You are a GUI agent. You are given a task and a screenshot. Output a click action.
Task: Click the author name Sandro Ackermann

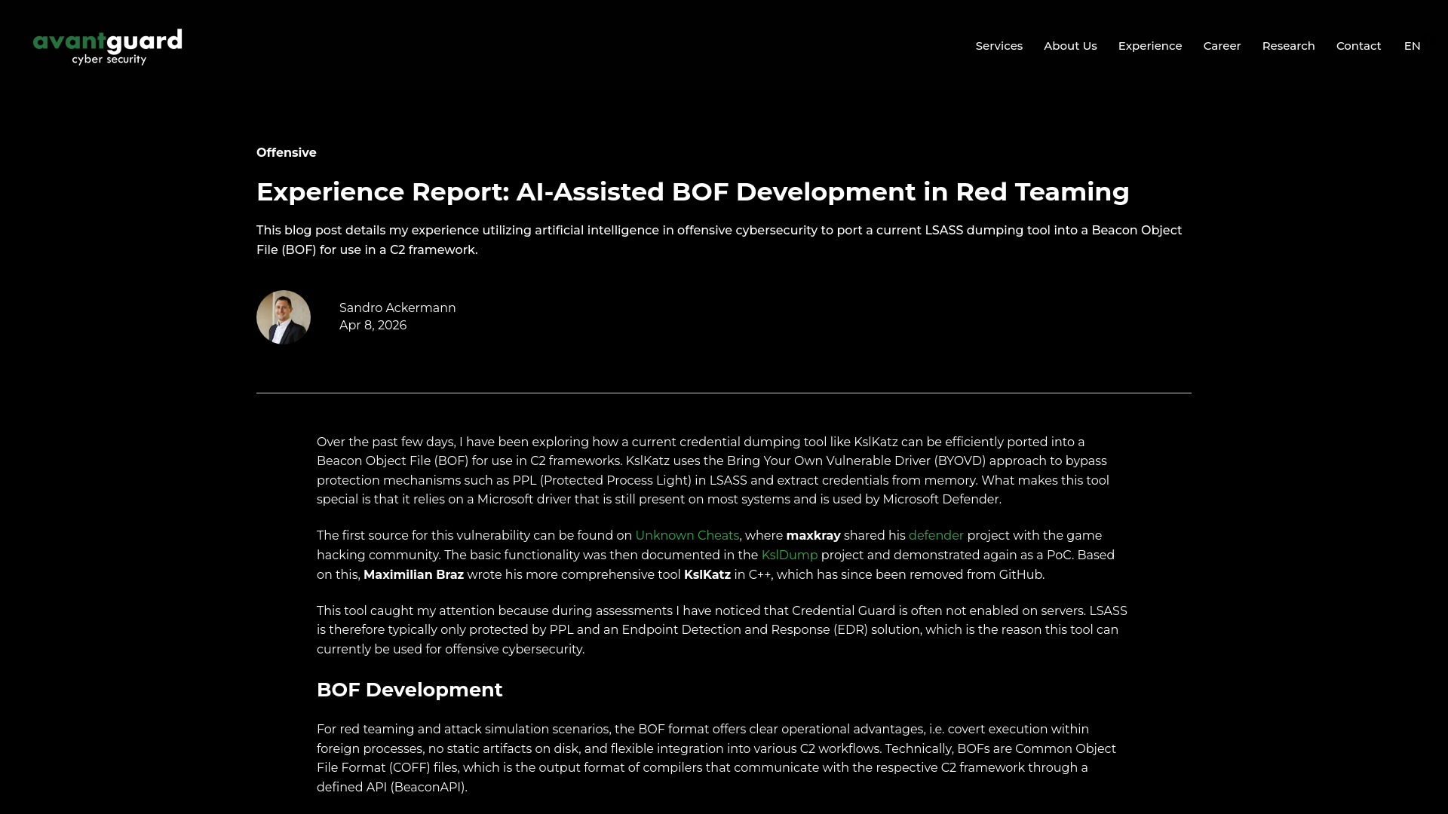(397, 308)
